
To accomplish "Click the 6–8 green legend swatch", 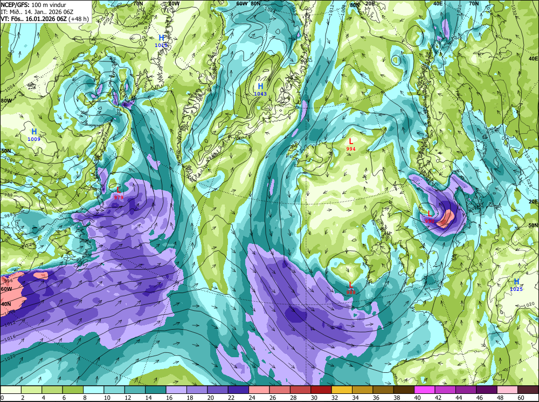I will tap(73, 390).
